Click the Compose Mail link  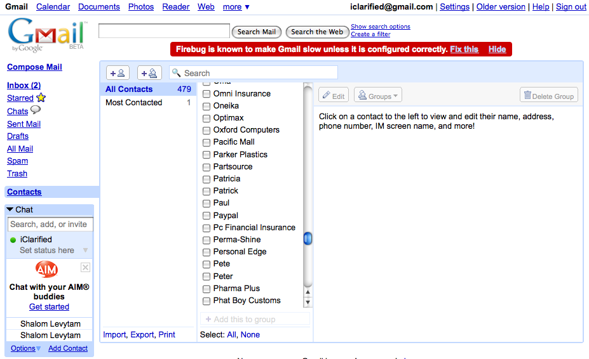(x=34, y=67)
